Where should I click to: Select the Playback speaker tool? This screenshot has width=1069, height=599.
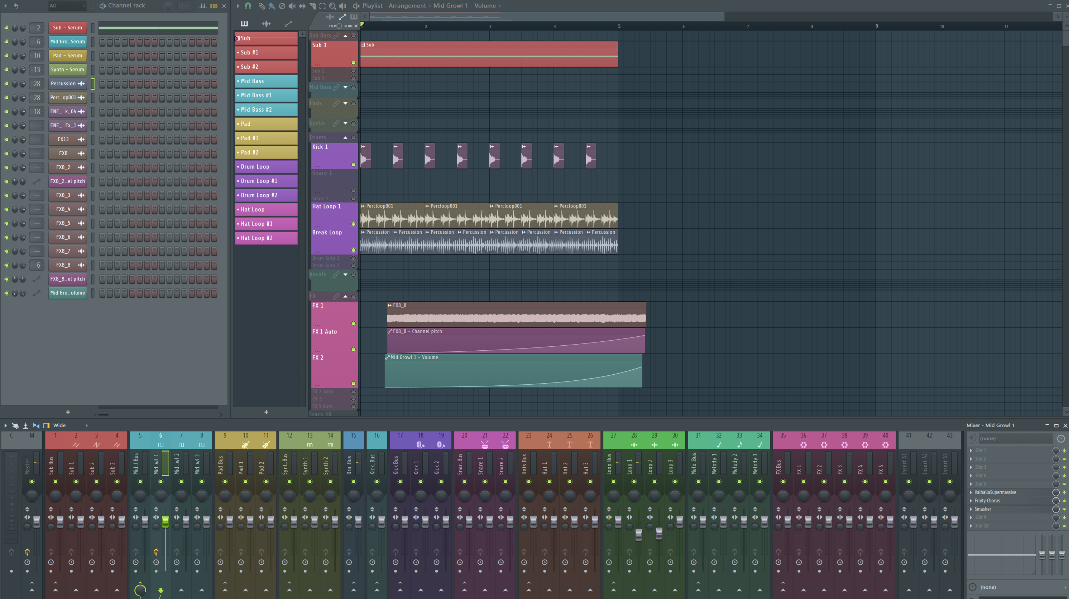click(343, 6)
